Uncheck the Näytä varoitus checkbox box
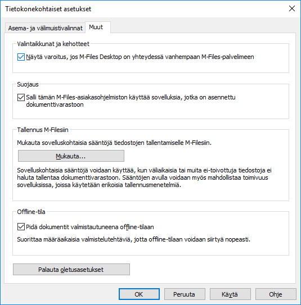Viewport: 301px width, 305px height. click(x=21, y=57)
